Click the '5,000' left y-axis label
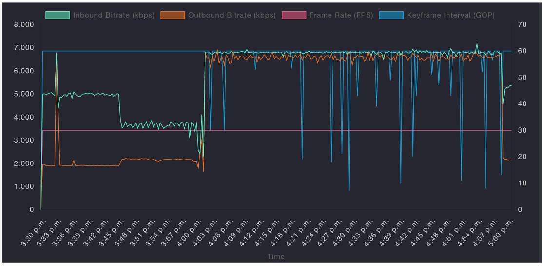Viewport: 544px width, 266px height. (x=24, y=94)
